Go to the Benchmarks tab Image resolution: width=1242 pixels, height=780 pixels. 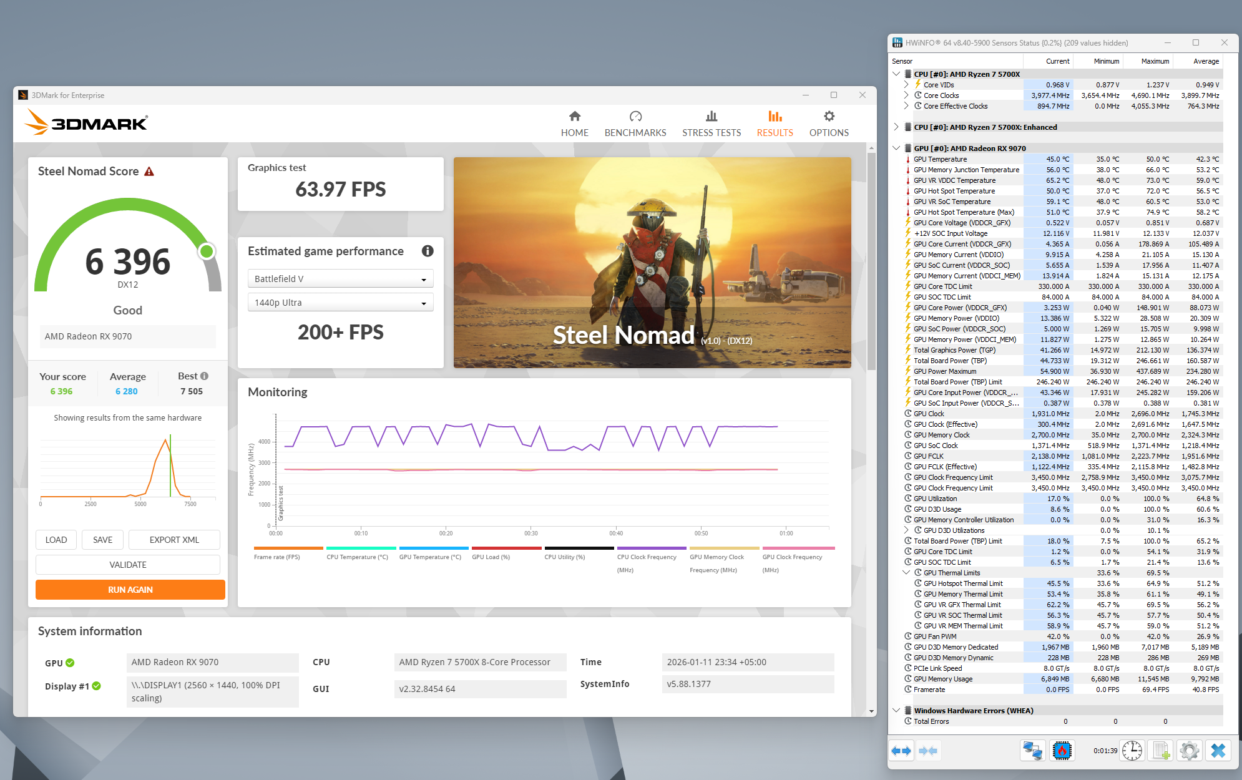point(635,124)
